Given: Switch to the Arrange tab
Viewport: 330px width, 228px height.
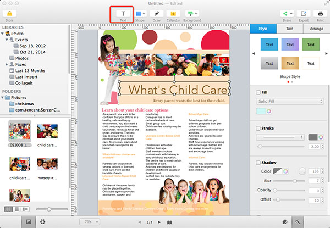Looking at the screenshot, I should pos(316,29).
